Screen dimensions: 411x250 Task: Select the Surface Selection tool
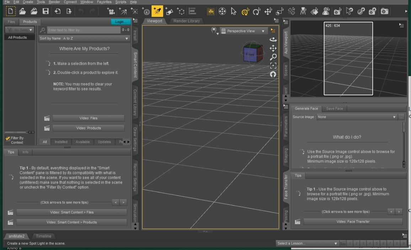point(314,11)
